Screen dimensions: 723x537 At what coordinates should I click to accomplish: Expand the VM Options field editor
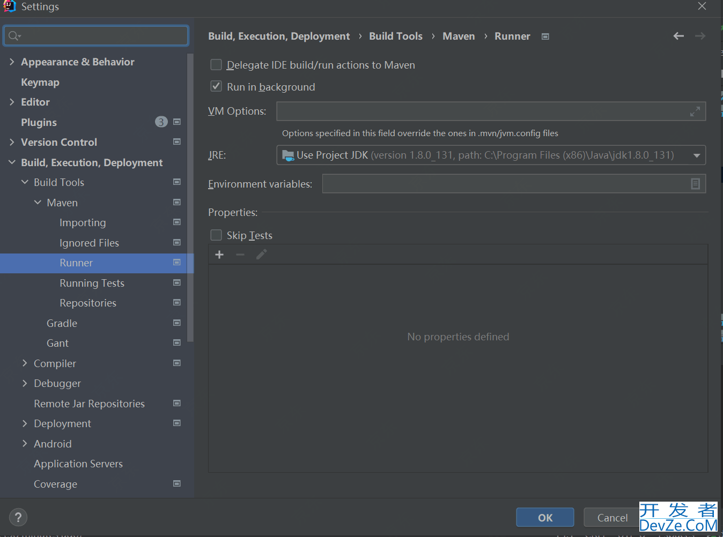point(695,111)
